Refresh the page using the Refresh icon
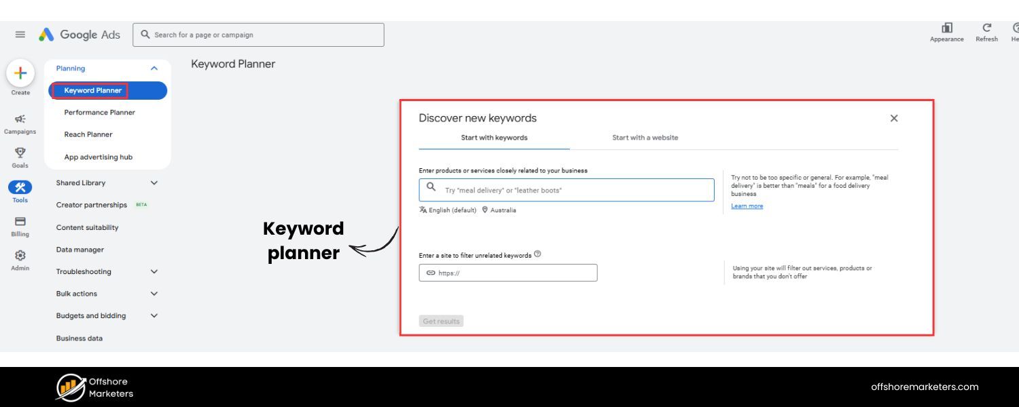Viewport: 1019px width, 407px height. [986, 31]
